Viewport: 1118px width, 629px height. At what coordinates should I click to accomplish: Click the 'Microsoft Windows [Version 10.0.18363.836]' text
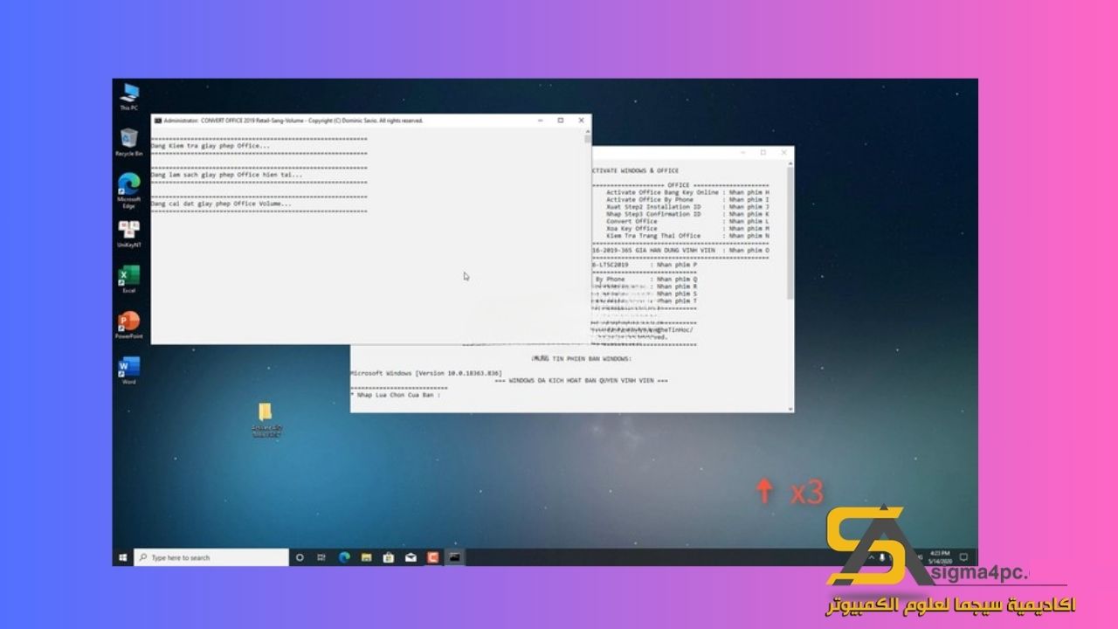[426, 373]
